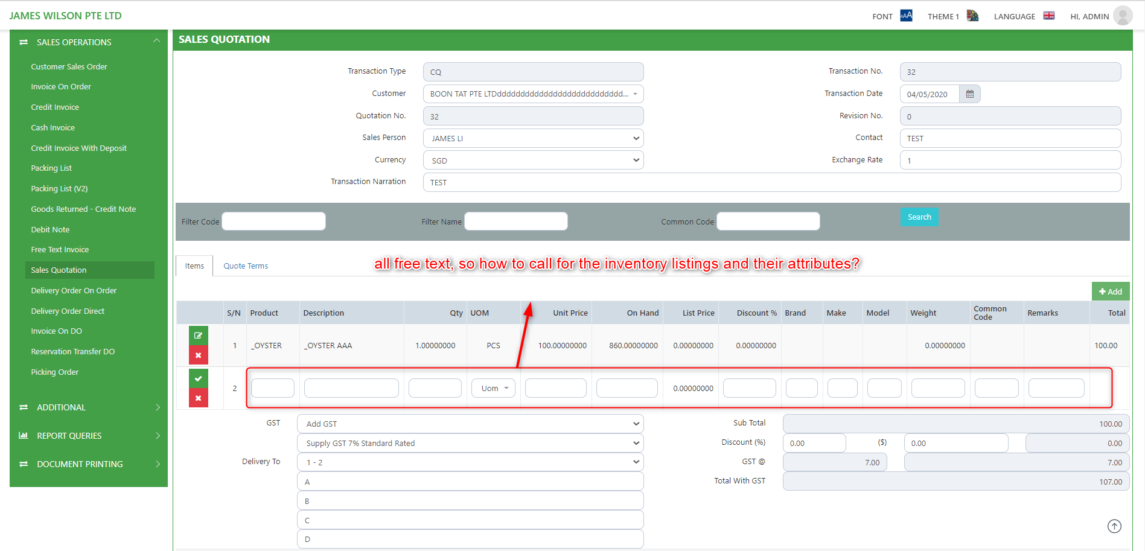Click the Discount ($) amount field
Screen dimensions: 1145x551
point(956,443)
